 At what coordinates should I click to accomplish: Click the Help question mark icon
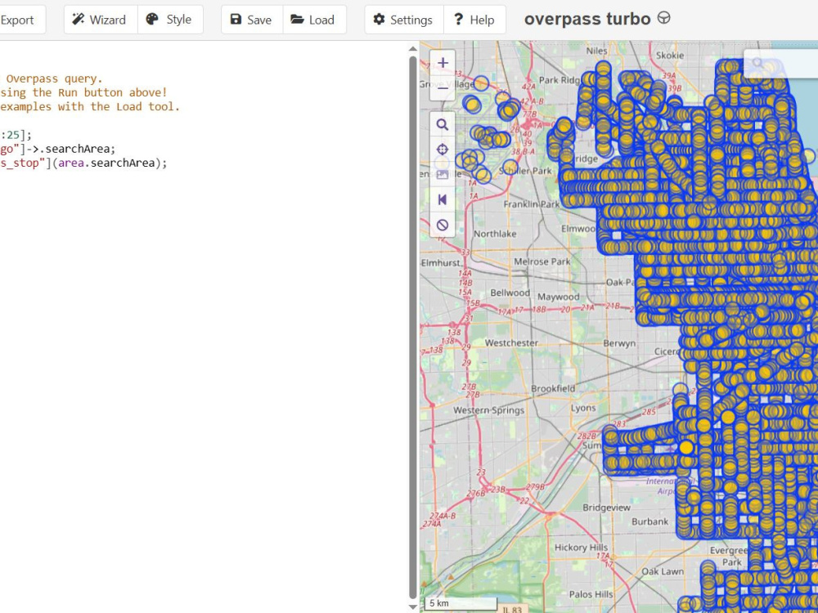pyautogui.click(x=459, y=20)
